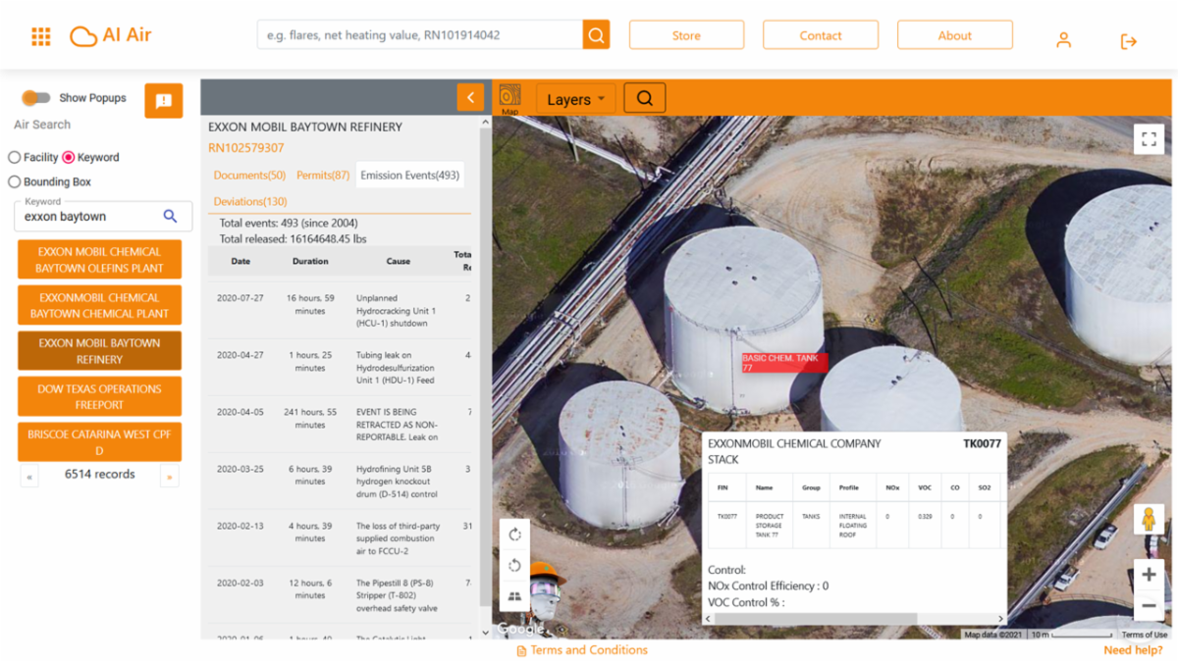1178x662 pixels.
Task: Switch to Permits(87) tab
Action: [x=323, y=176]
